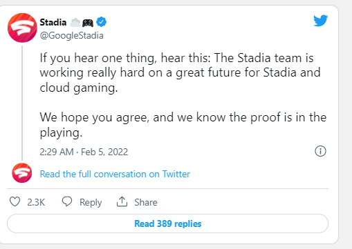Click the Twitter bird logo
The image size is (352, 249).
[320, 21]
